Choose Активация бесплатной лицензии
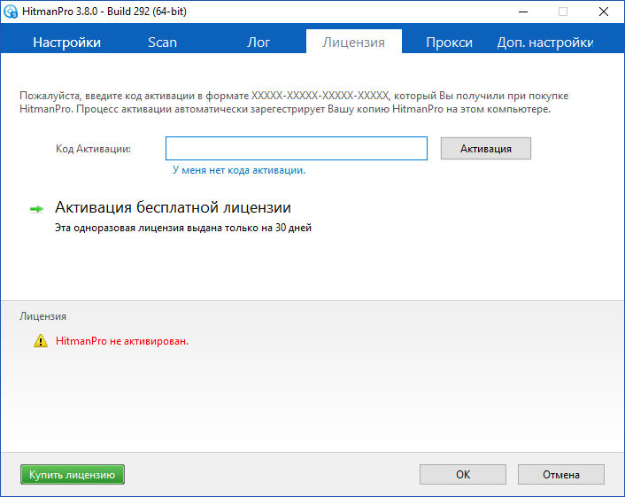This screenshot has width=625, height=497. coord(173,207)
